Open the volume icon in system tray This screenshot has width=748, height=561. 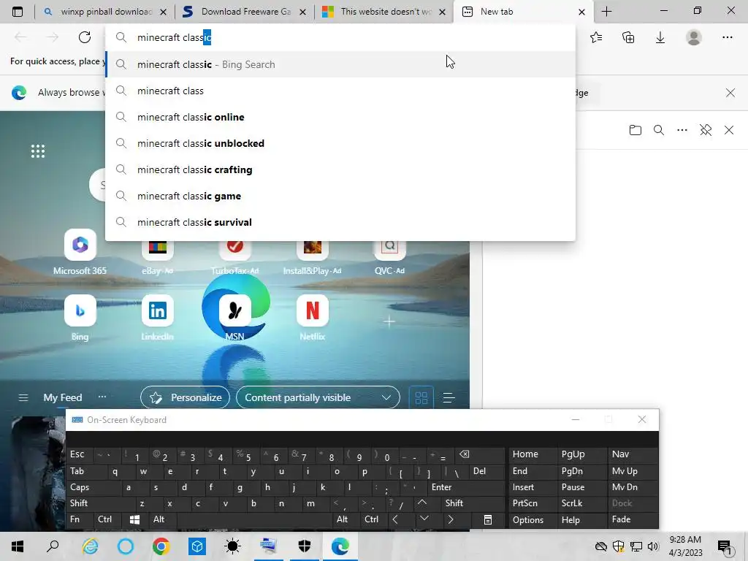pyautogui.click(x=653, y=546)
